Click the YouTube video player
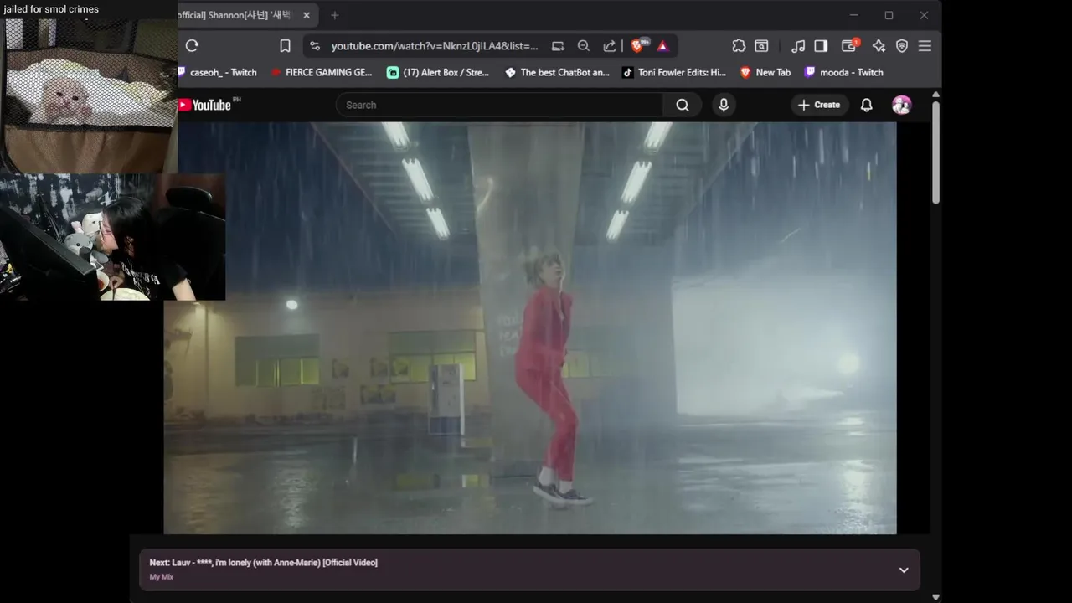Viewport: 1072px width, 603px height. pyautogui.click(x=530, y=328)
